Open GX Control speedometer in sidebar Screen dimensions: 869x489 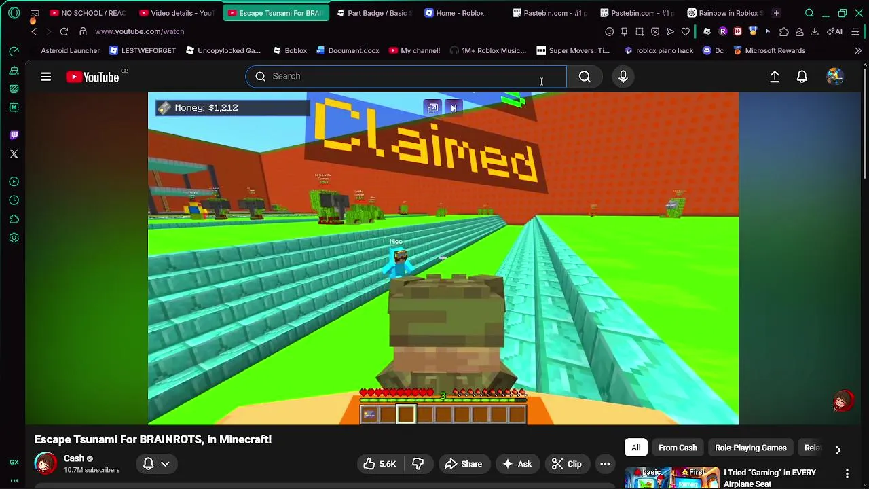[x=14, y=51]
